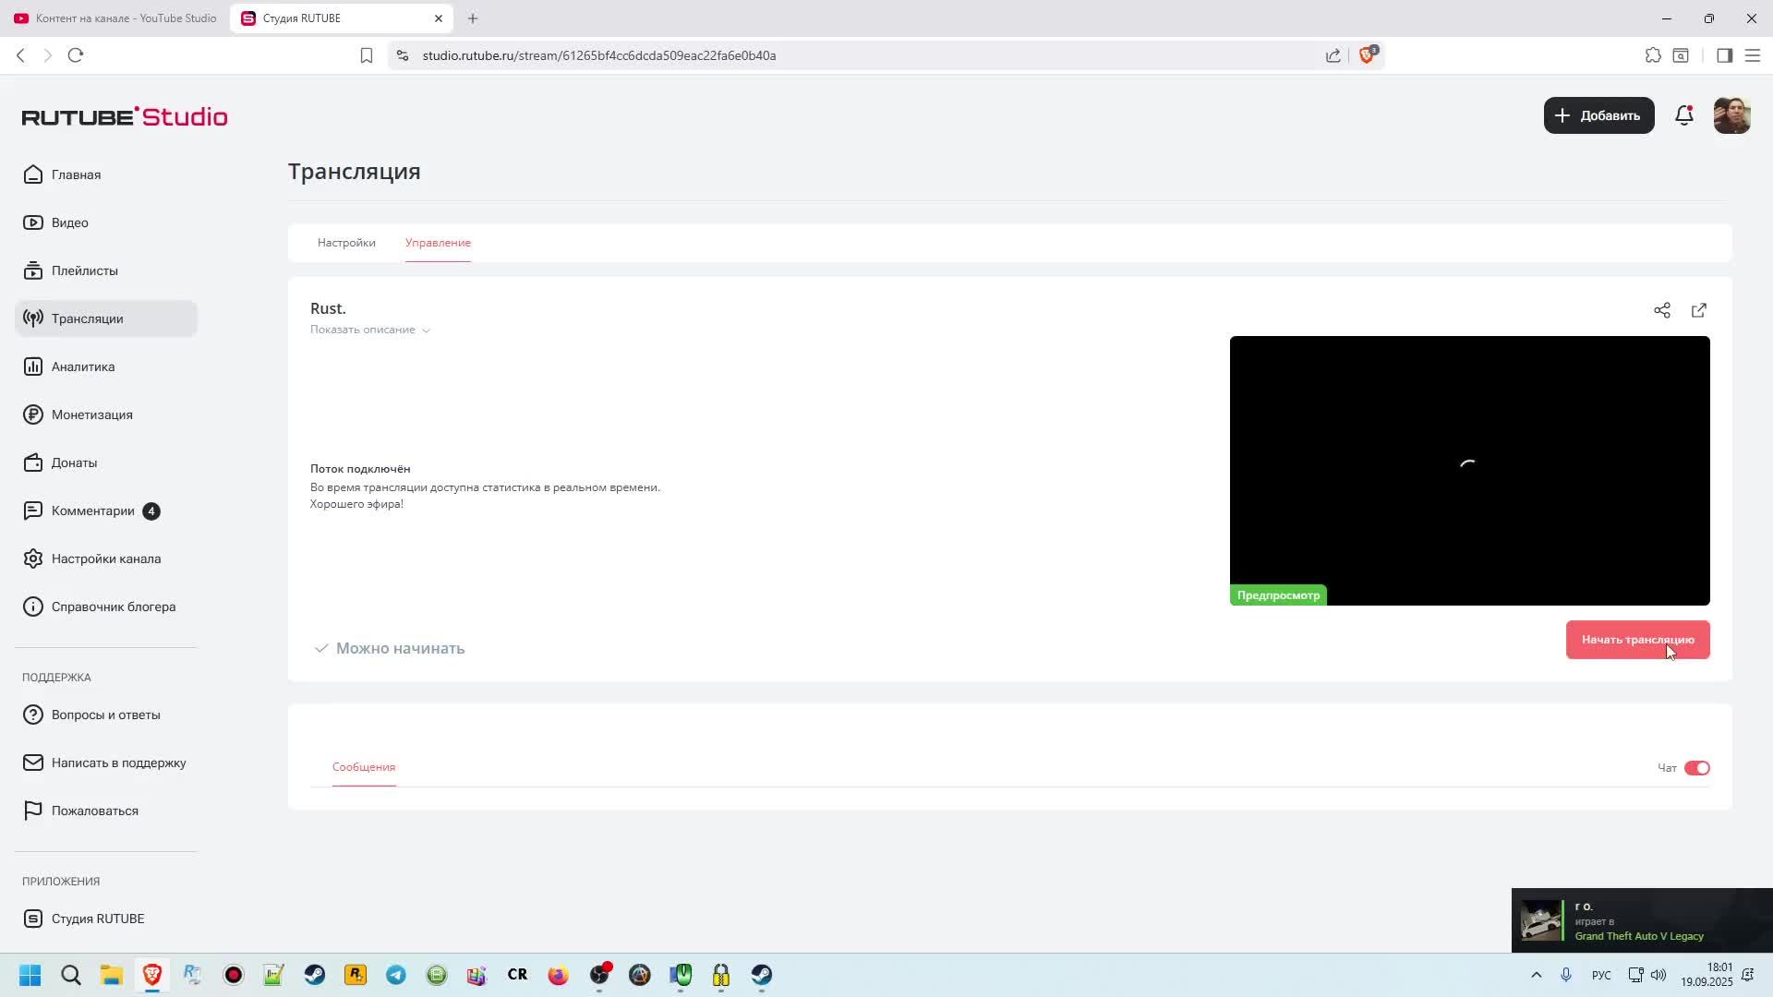This screenshot has height=997, width=1773.
Task: Go to Монетизация section
Action: (x=91, y=414)
